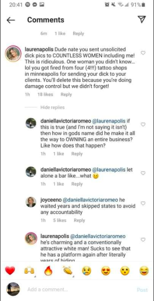Submit comment with Post button
The width and height of the screenshot is (154, 301).
coord(142,290)
